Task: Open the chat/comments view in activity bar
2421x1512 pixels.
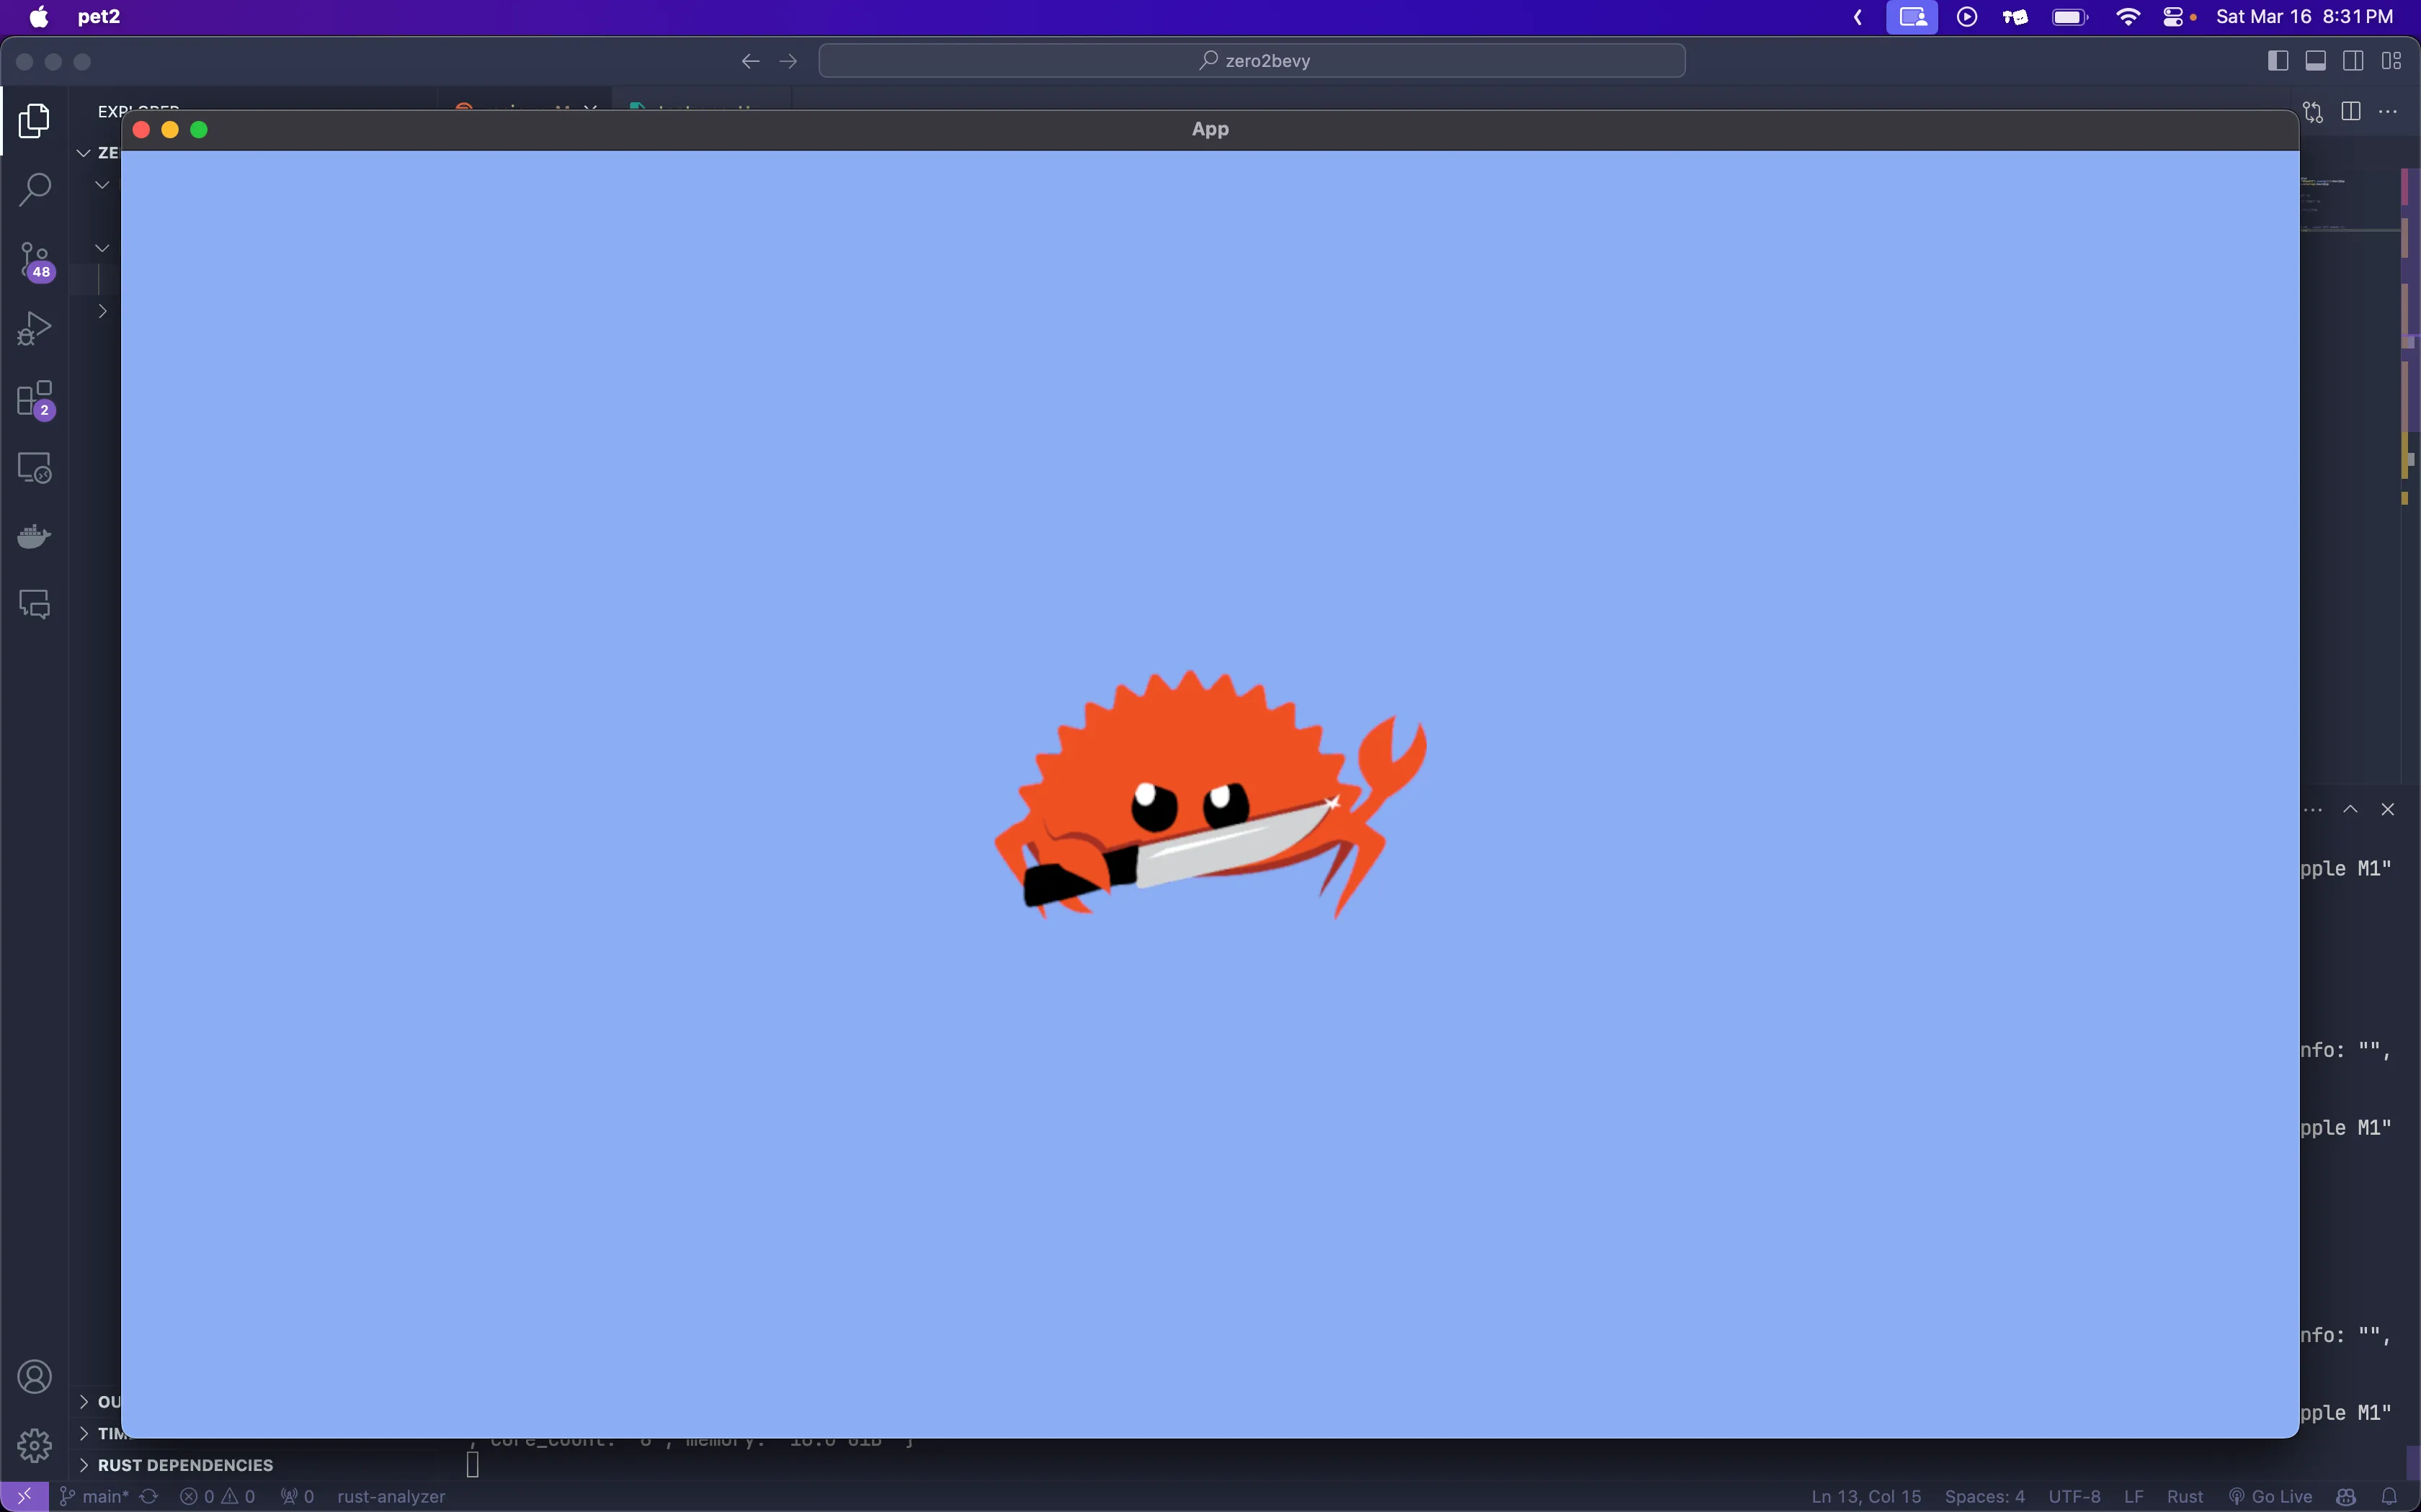Action: coord(34,605)
